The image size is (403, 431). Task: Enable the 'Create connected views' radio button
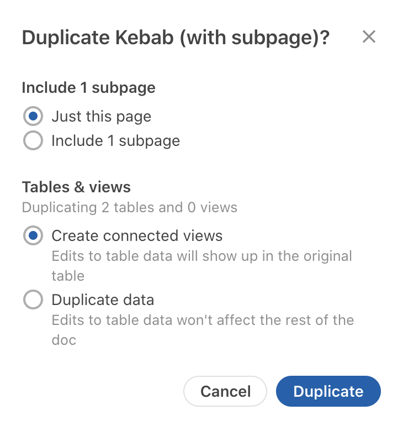click(33, 236)
